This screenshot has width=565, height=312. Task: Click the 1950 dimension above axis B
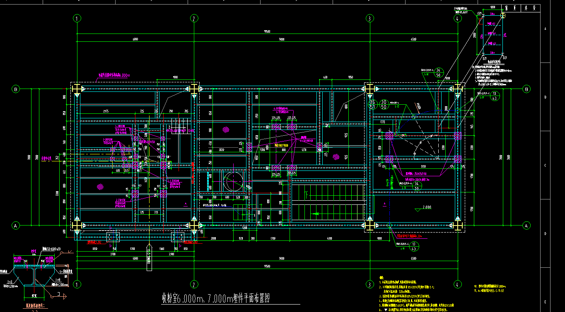click(350, 77)
